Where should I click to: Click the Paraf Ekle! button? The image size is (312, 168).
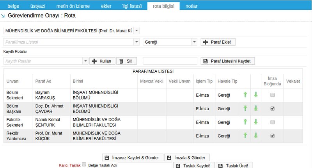click(218, 42)
